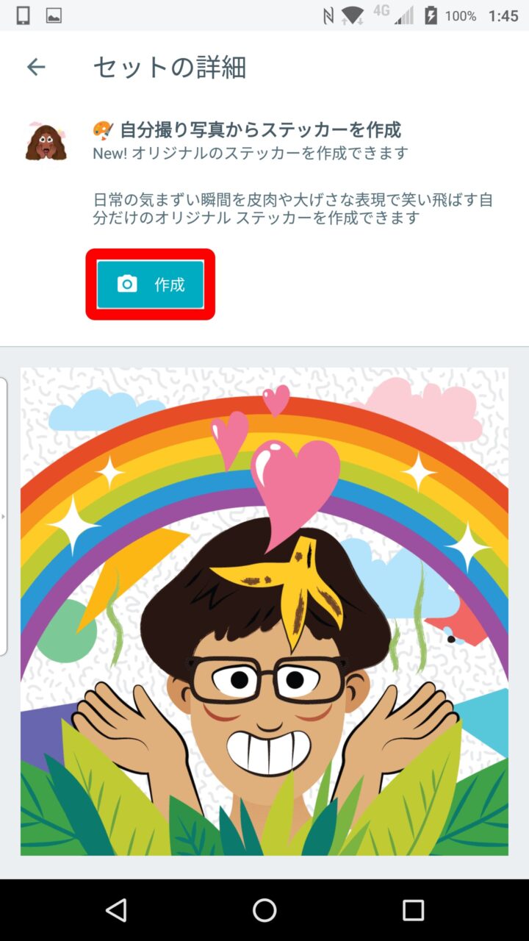This screenshot has width=529, height=941.
Task: Tap the image notification icon in status bar
Action: (x=54, y=15)
